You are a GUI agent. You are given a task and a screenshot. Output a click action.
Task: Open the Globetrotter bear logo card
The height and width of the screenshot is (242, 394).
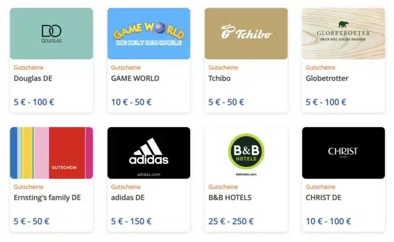pos(344,33)
